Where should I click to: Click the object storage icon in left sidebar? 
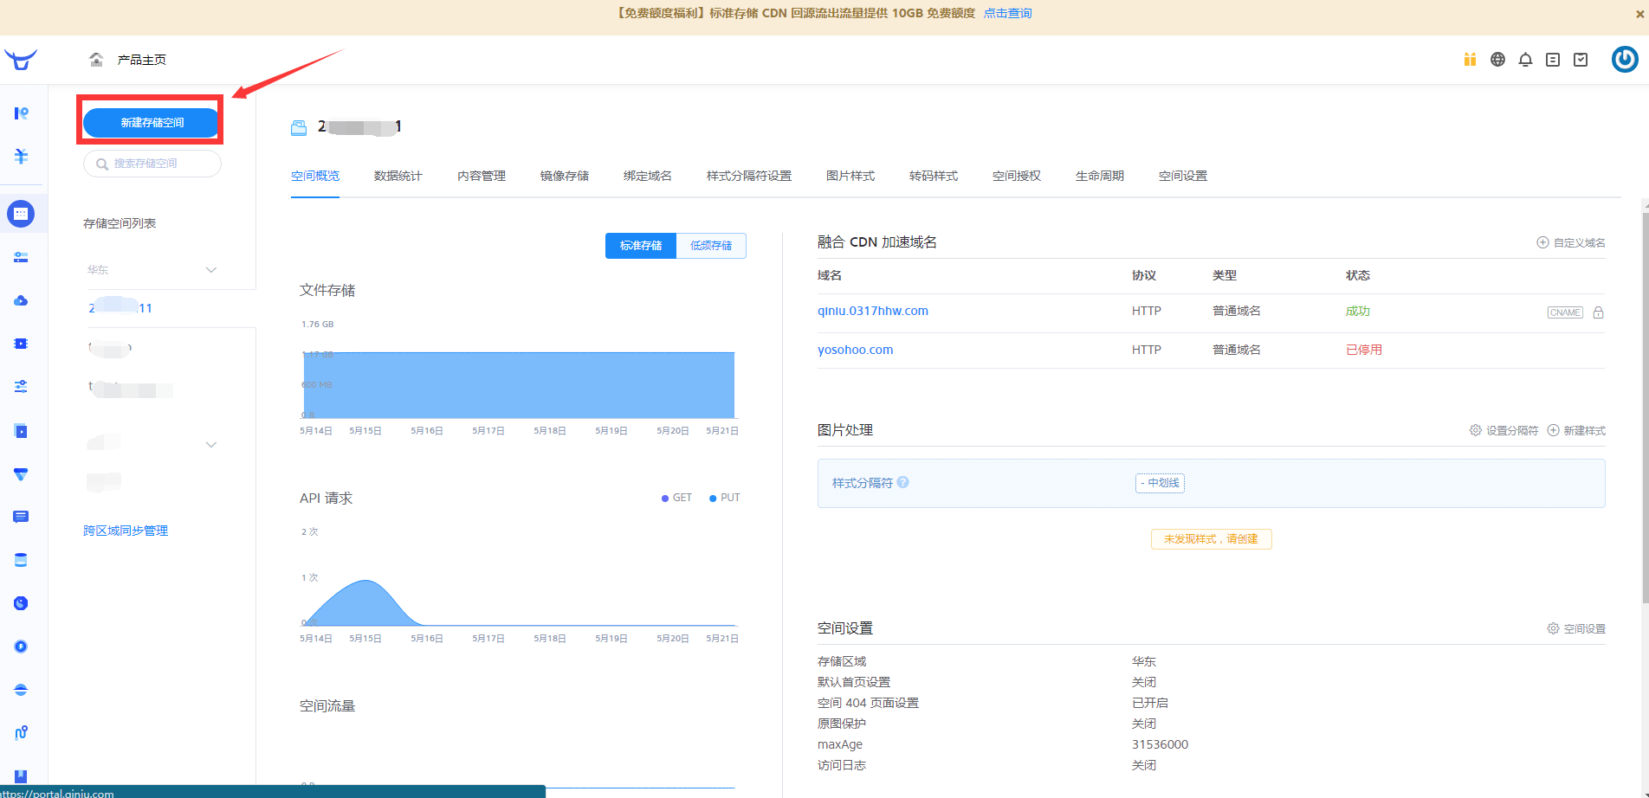pyautogui.click(x=21, y=213)
